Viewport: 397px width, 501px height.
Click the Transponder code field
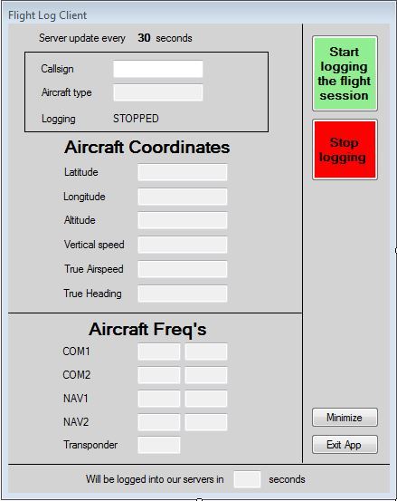coord(159,445)
